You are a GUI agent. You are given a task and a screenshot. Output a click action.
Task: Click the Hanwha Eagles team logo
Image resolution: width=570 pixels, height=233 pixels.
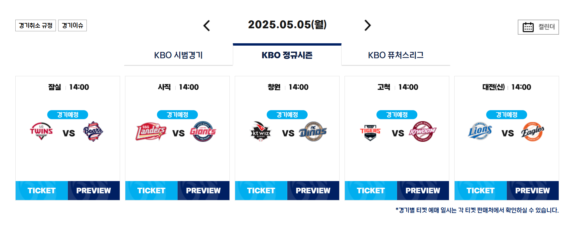pos(532,132)
